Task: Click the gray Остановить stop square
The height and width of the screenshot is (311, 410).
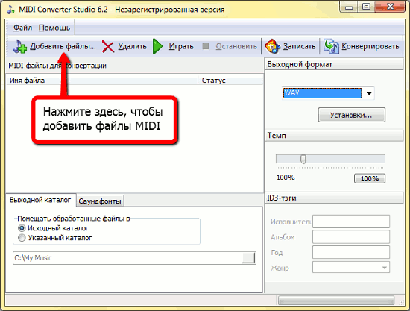Action: tap(206, 46)
